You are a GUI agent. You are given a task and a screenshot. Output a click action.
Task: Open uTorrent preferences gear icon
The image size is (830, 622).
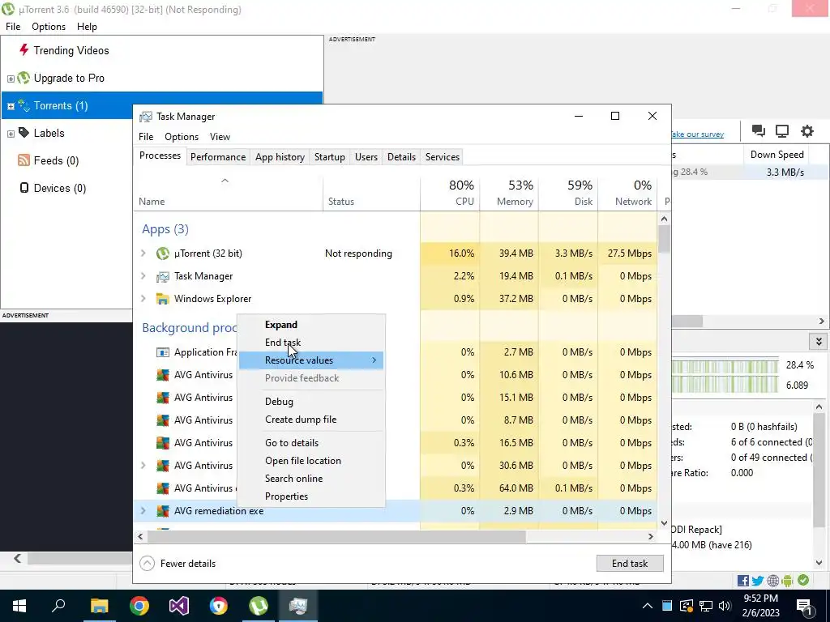[806, 130]
